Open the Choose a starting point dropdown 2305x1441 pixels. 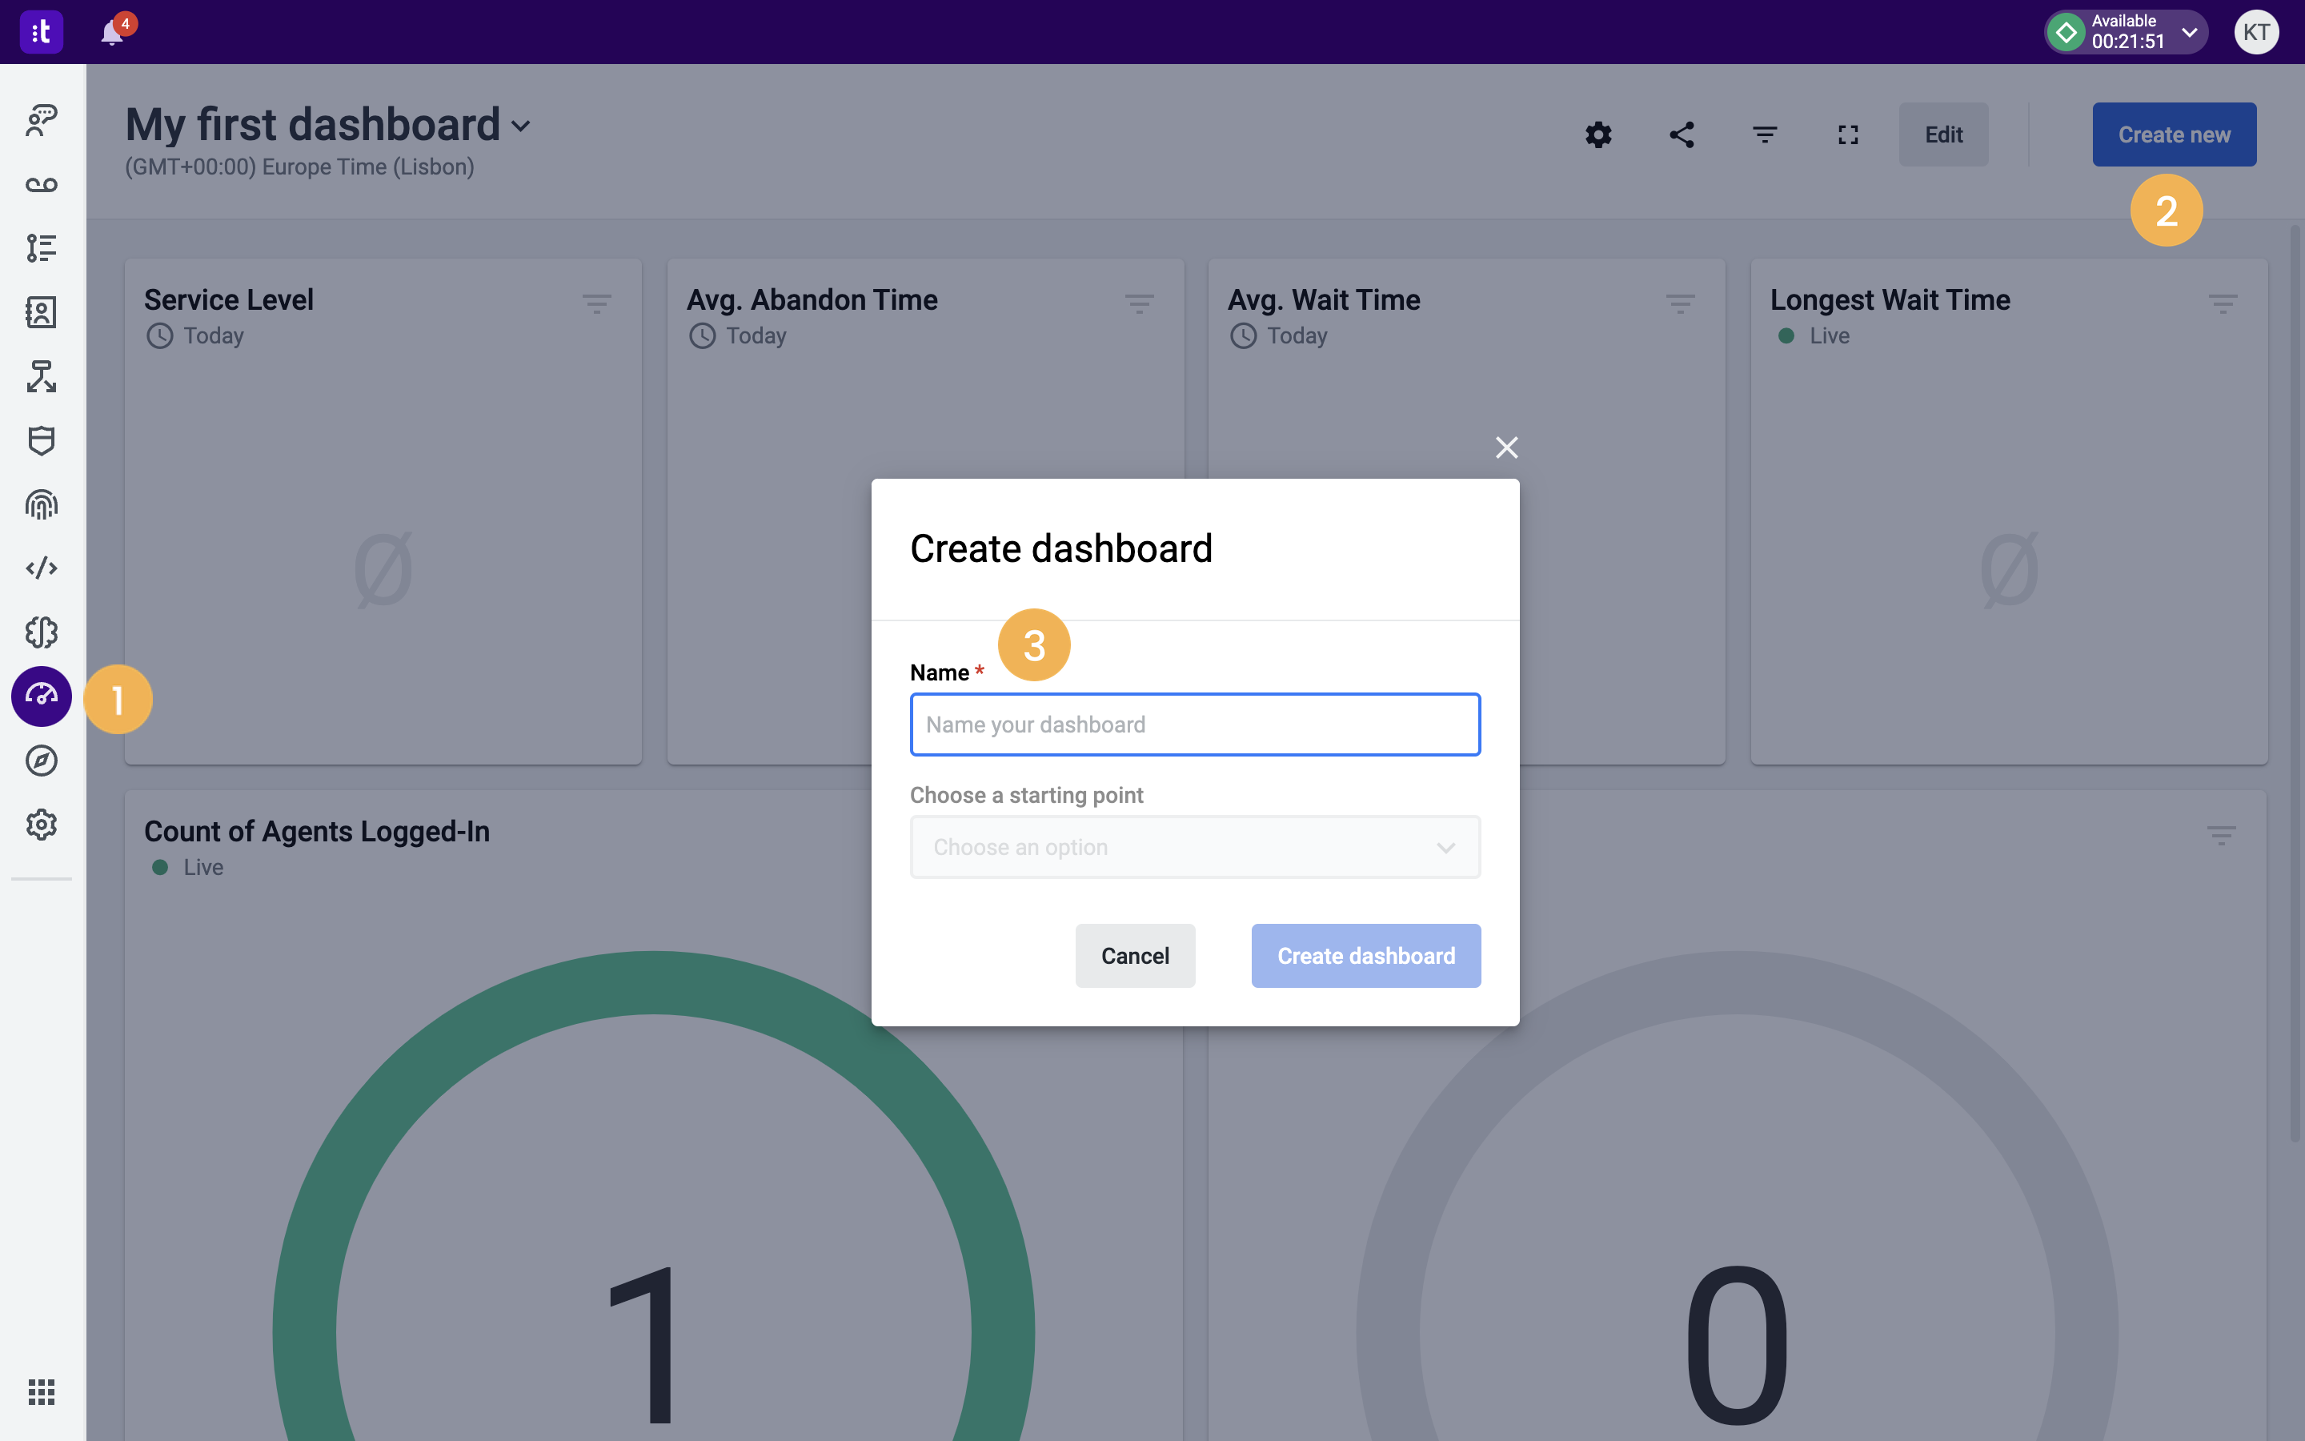tap(1196, 847)
